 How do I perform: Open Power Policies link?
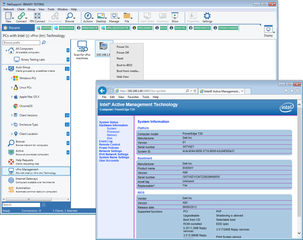point(109,148)
